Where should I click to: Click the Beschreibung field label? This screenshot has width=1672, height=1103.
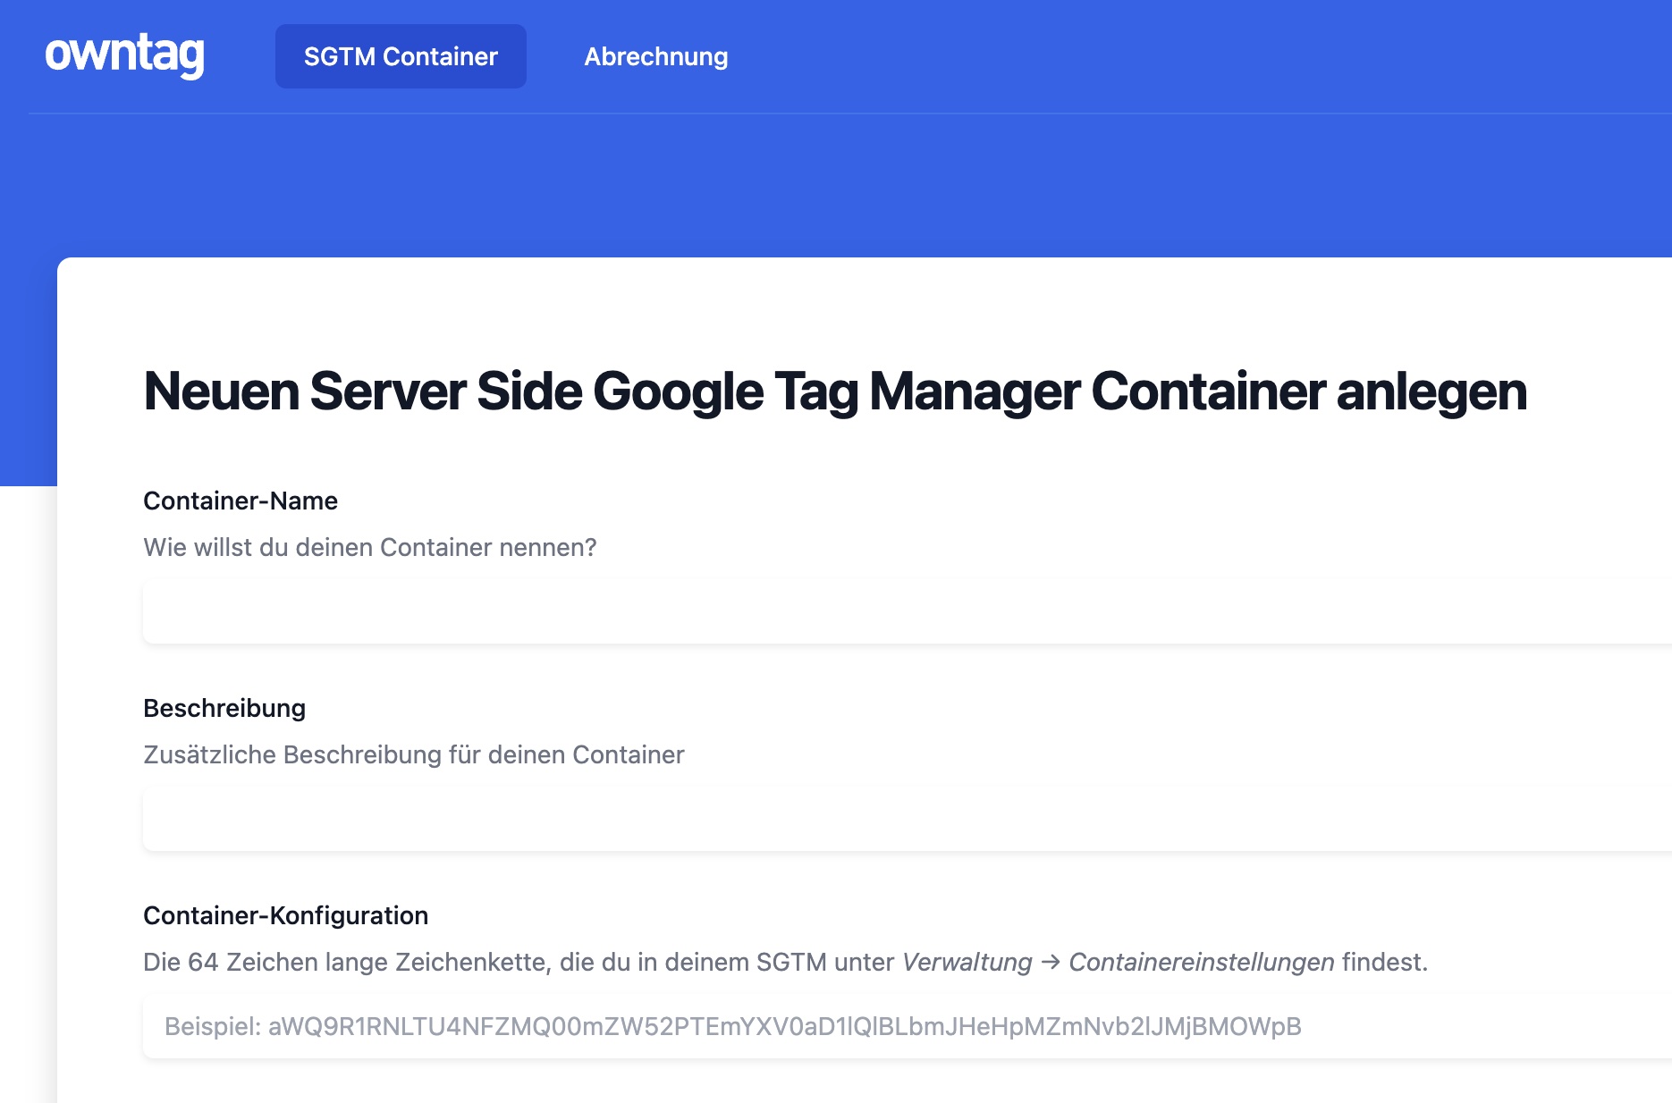pyautogui.click(x=224, y=708)
